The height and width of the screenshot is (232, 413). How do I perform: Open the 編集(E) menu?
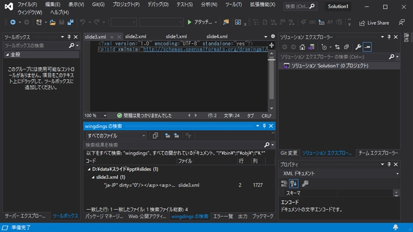(x=53, y=4)
